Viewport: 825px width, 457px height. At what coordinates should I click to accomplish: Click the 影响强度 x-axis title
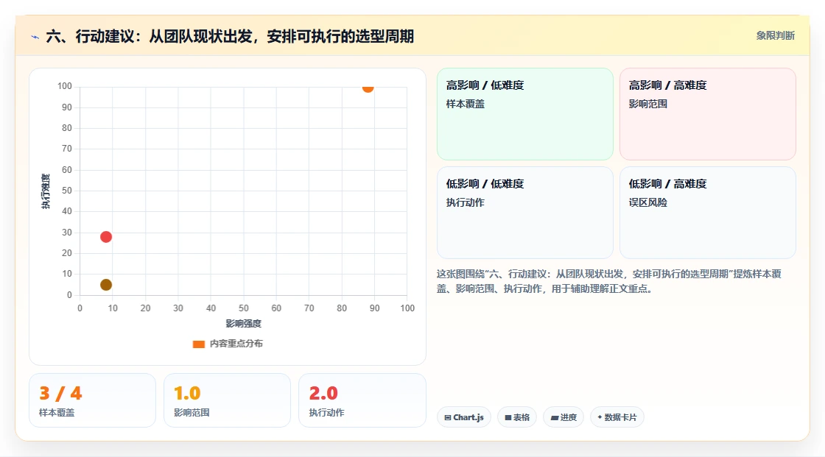(x=244, y=323)
